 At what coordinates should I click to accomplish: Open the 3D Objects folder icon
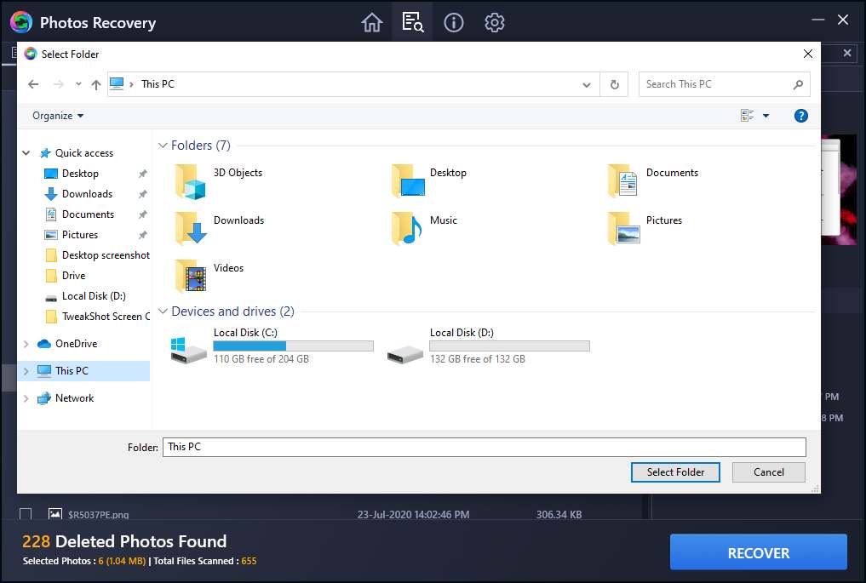pos(191,181)
